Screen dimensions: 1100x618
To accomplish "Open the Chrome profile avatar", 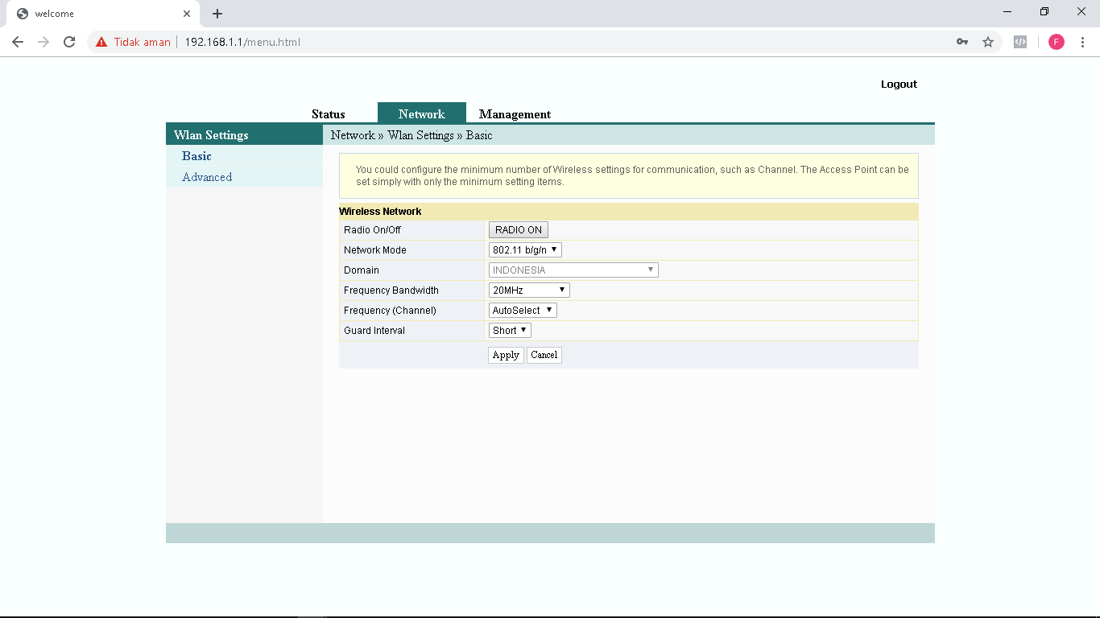I will [1056, 42].
